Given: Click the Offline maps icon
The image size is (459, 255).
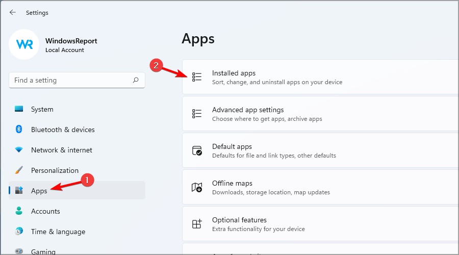Looking at the screenshot, I should [197, 187].
